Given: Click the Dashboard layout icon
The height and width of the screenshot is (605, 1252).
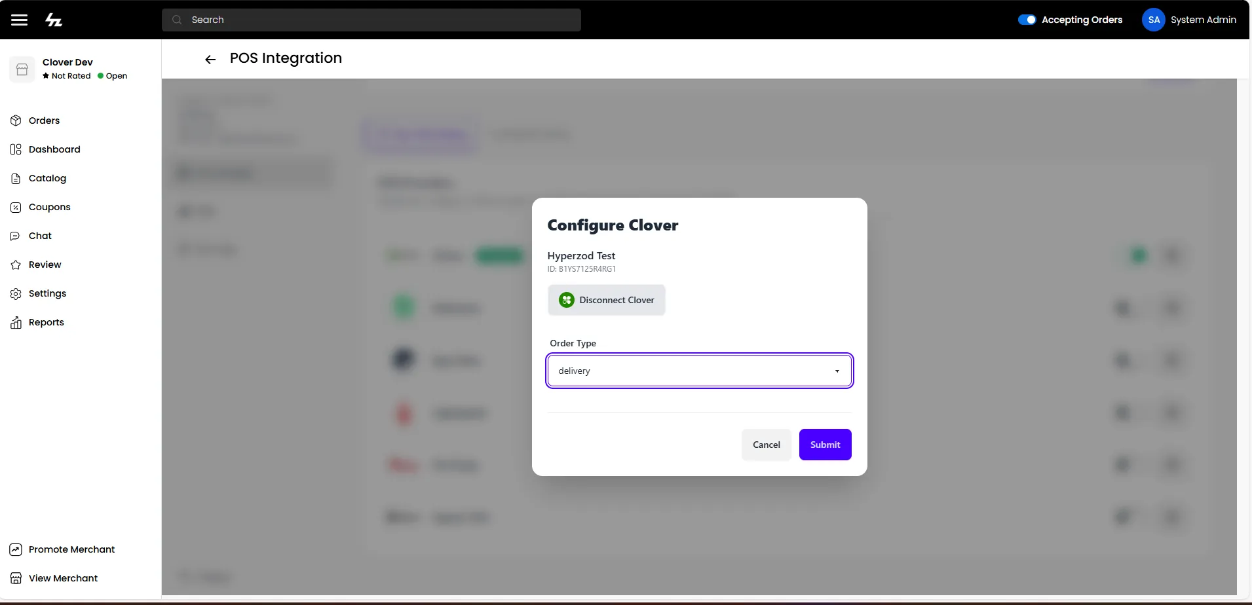Looking at the screenshot, I should (16, 149).
